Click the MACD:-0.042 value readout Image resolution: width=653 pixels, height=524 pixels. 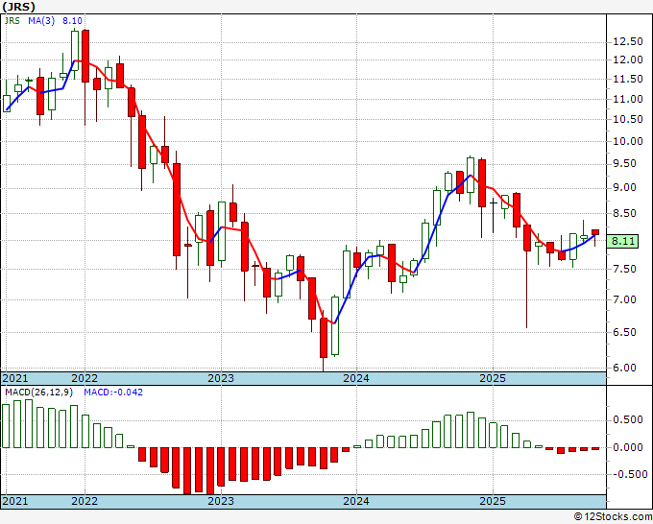pyautogui.click(x=113, y=393)
